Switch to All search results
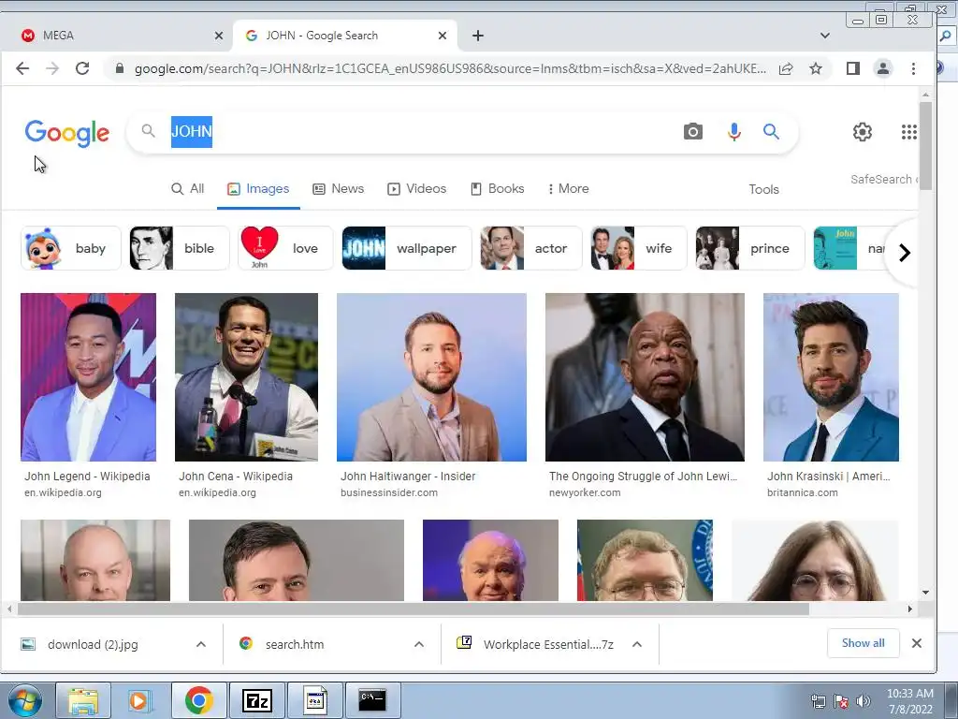Viewport: 958px width, 719px height. click(x=187, y=188)
